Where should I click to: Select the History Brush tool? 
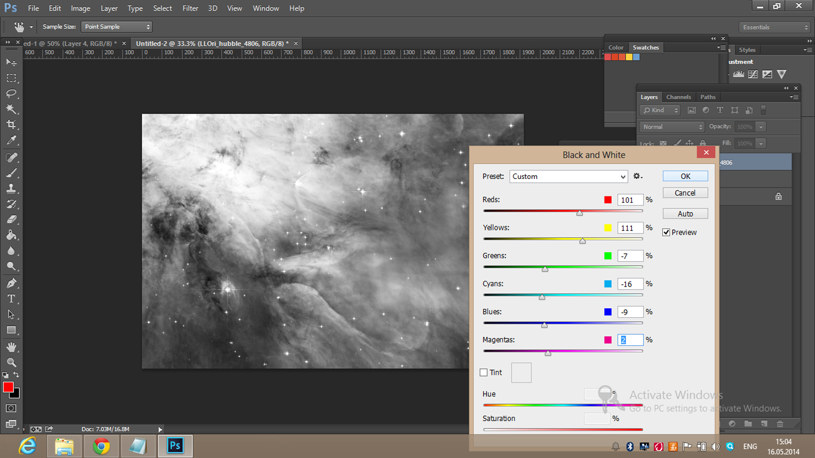click(11, 204)
